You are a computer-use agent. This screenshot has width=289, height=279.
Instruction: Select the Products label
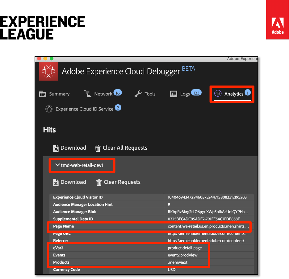tap(61, 262)
